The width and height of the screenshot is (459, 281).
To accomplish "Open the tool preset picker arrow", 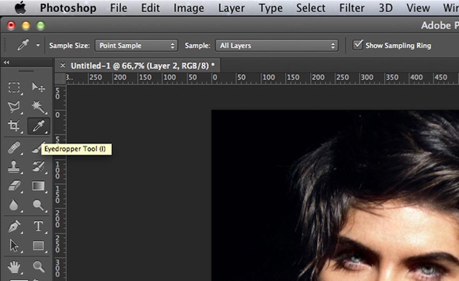I will [38, 45].
